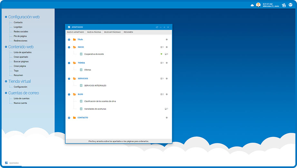Image resolution: width=297 pixels, height=168 pixels.
Task: Open Redes sociales in the sidebar
Action: coord(21,32)
